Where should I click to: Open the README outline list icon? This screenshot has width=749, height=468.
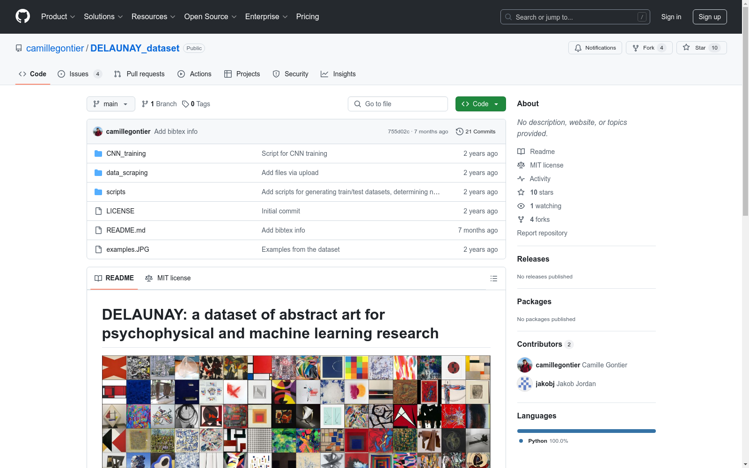[494, 278]
